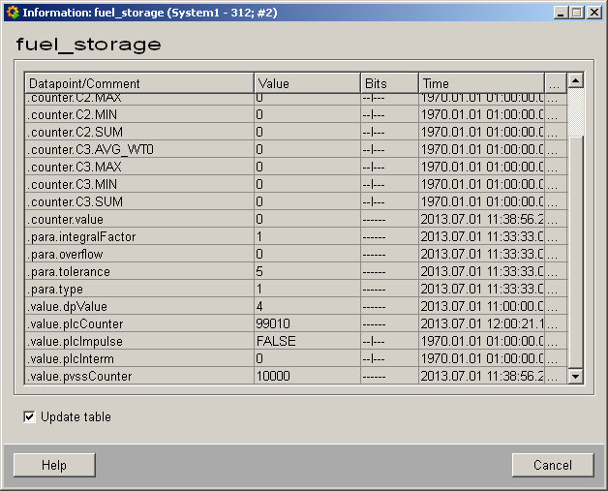Screen dimensions: 608x491
Task: Click the ellipsis column header
Action: point(553,83)
